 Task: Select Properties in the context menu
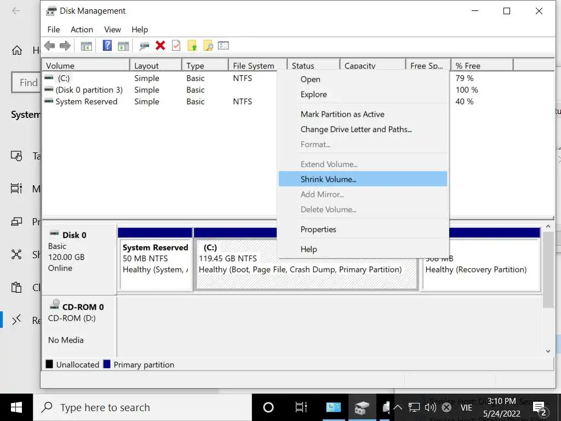click(x=363, y=229)
